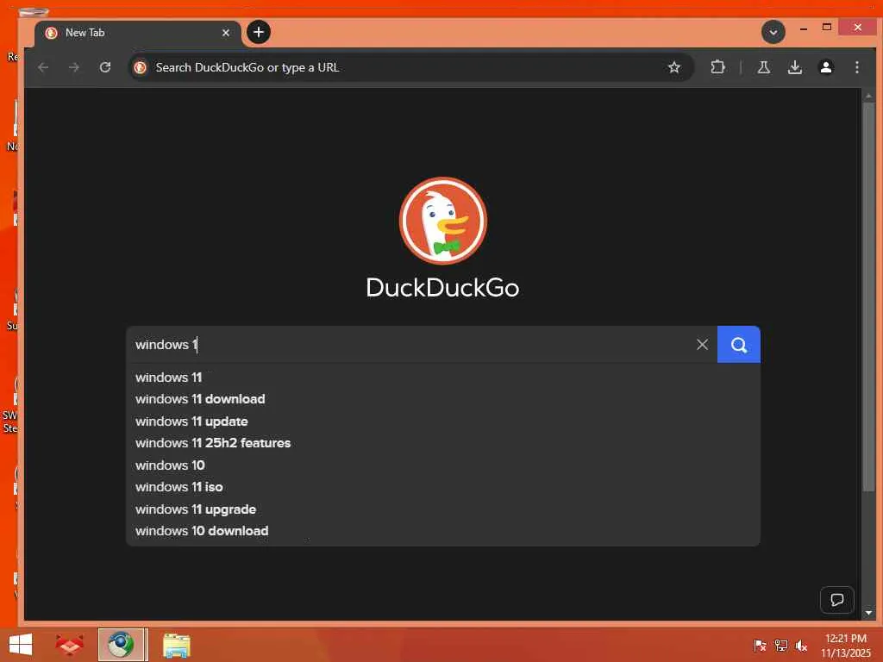Viewport: 883px width, 662px height.
Task: Choose suggestion "windows 11"
Action: pos(442,378)
